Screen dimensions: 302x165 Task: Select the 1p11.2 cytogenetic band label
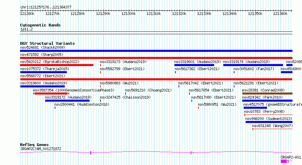(x=26, y=29)
